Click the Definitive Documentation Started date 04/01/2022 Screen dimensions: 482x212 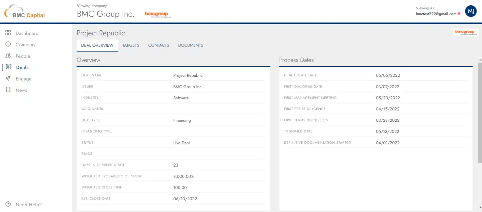(x=388, y=143)
